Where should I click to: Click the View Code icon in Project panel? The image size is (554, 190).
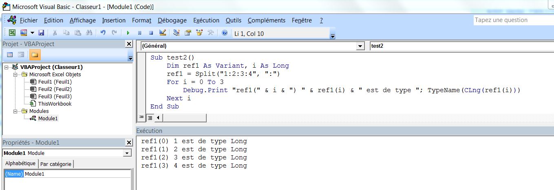click(x=10, y=55)
